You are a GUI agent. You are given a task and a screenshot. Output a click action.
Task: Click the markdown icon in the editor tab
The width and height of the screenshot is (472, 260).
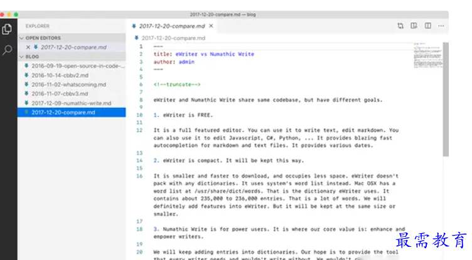[x=134, y=26]
